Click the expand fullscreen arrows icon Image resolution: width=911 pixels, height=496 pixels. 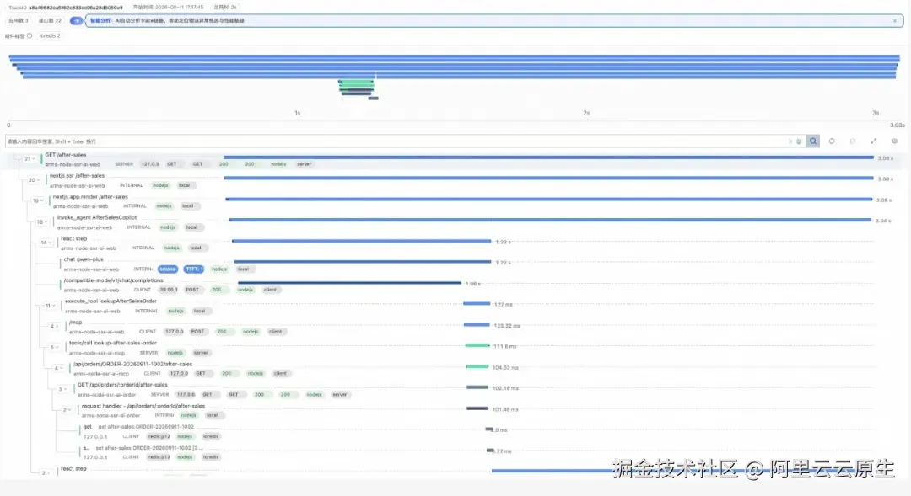point(873,141)
